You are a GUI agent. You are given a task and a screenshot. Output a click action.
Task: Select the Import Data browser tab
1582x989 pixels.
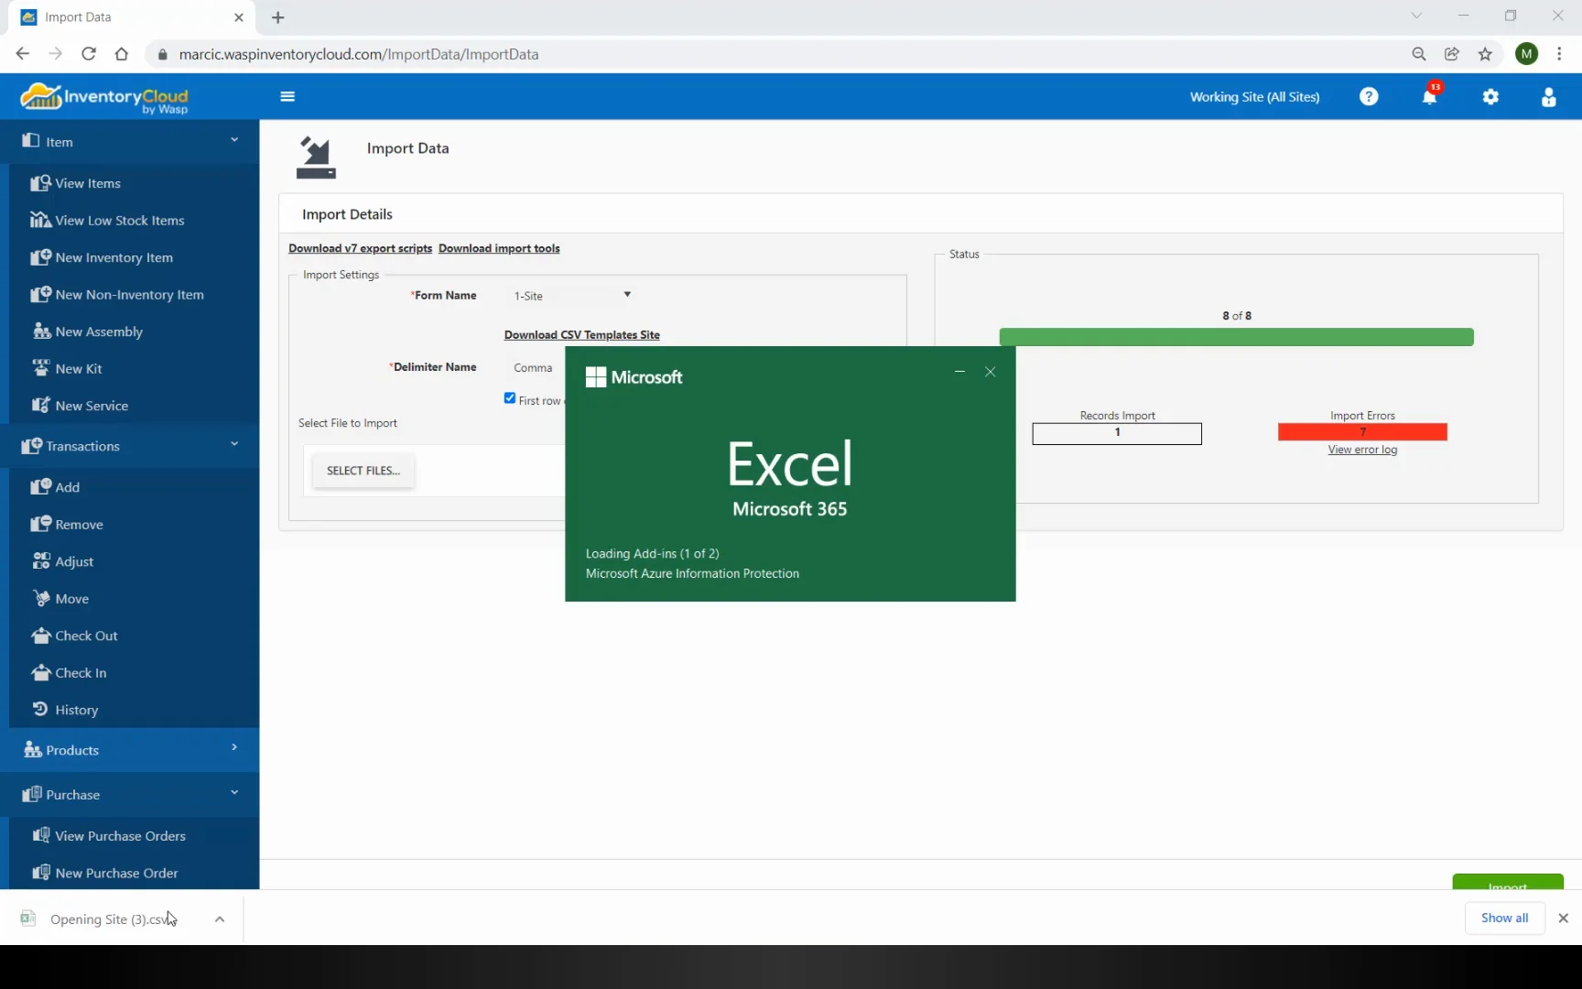133,17
